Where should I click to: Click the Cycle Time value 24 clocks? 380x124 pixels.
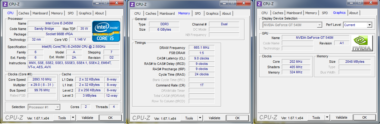[x=202, y=74]
